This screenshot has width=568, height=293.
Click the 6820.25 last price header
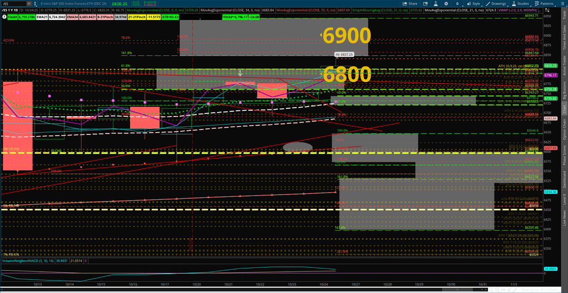tap(119, 4)
